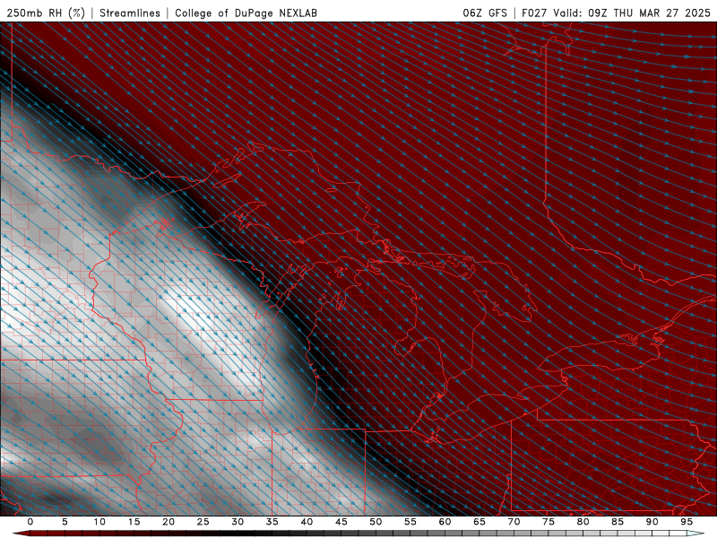Click the colorbar tick label "10"
The height and width of the screenshot is (538, 717).
[x=99, y=522]
